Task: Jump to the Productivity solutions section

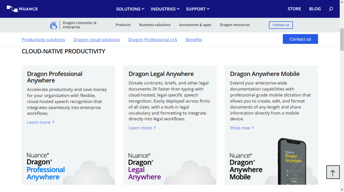Action: pyautogui.click(x=43, y=39)
